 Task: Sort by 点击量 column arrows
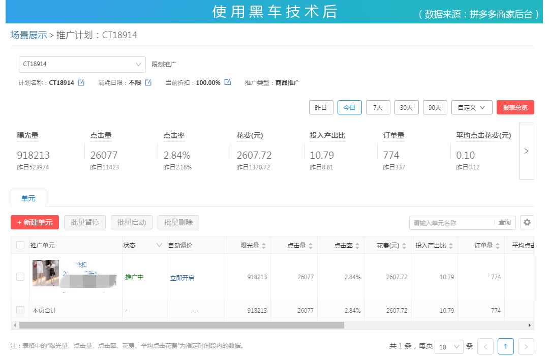311,246
